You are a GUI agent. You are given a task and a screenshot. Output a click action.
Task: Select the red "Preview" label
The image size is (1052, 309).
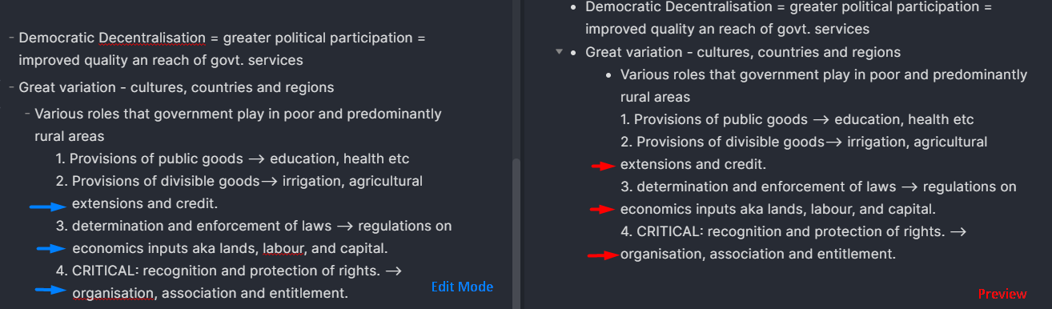pyautogui.click(x=1002, y=294)
